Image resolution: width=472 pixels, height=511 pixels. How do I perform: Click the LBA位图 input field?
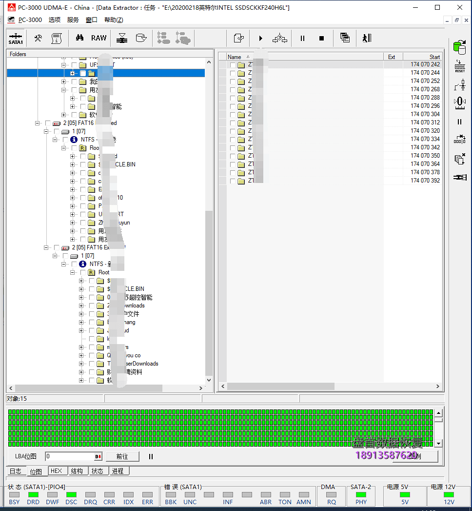[x=70, y=456]
